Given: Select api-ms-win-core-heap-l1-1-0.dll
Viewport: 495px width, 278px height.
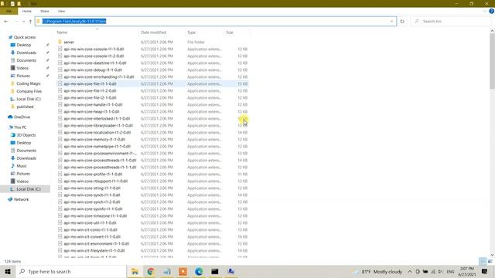Looking at the screenshot, I should (x=91, y=111).
